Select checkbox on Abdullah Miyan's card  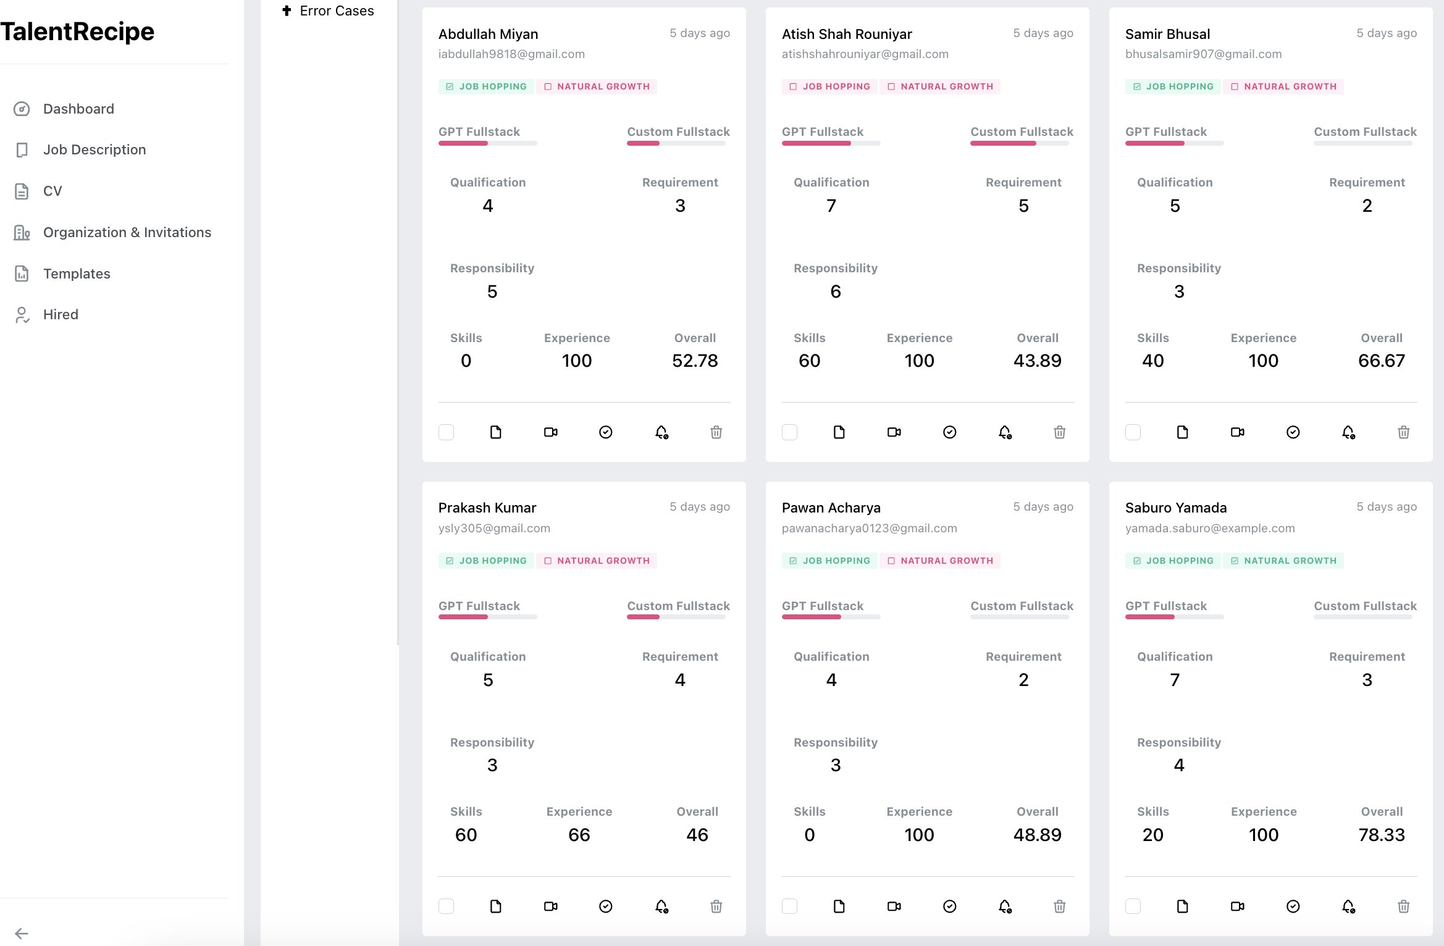coord(446,432)
